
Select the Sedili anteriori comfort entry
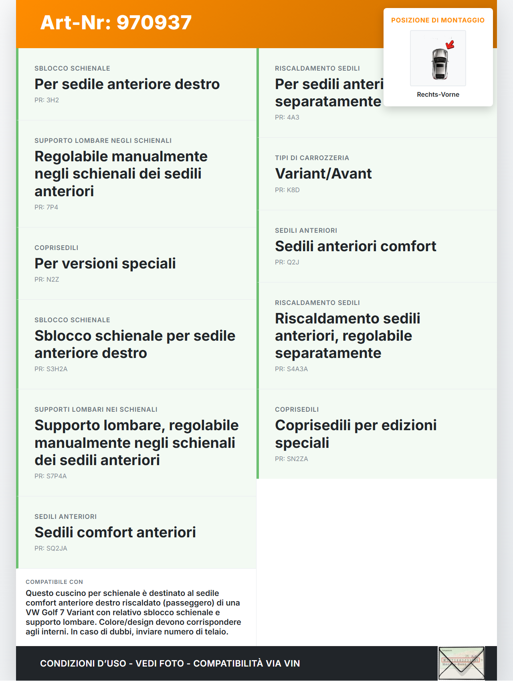click(x=355, y=246)
